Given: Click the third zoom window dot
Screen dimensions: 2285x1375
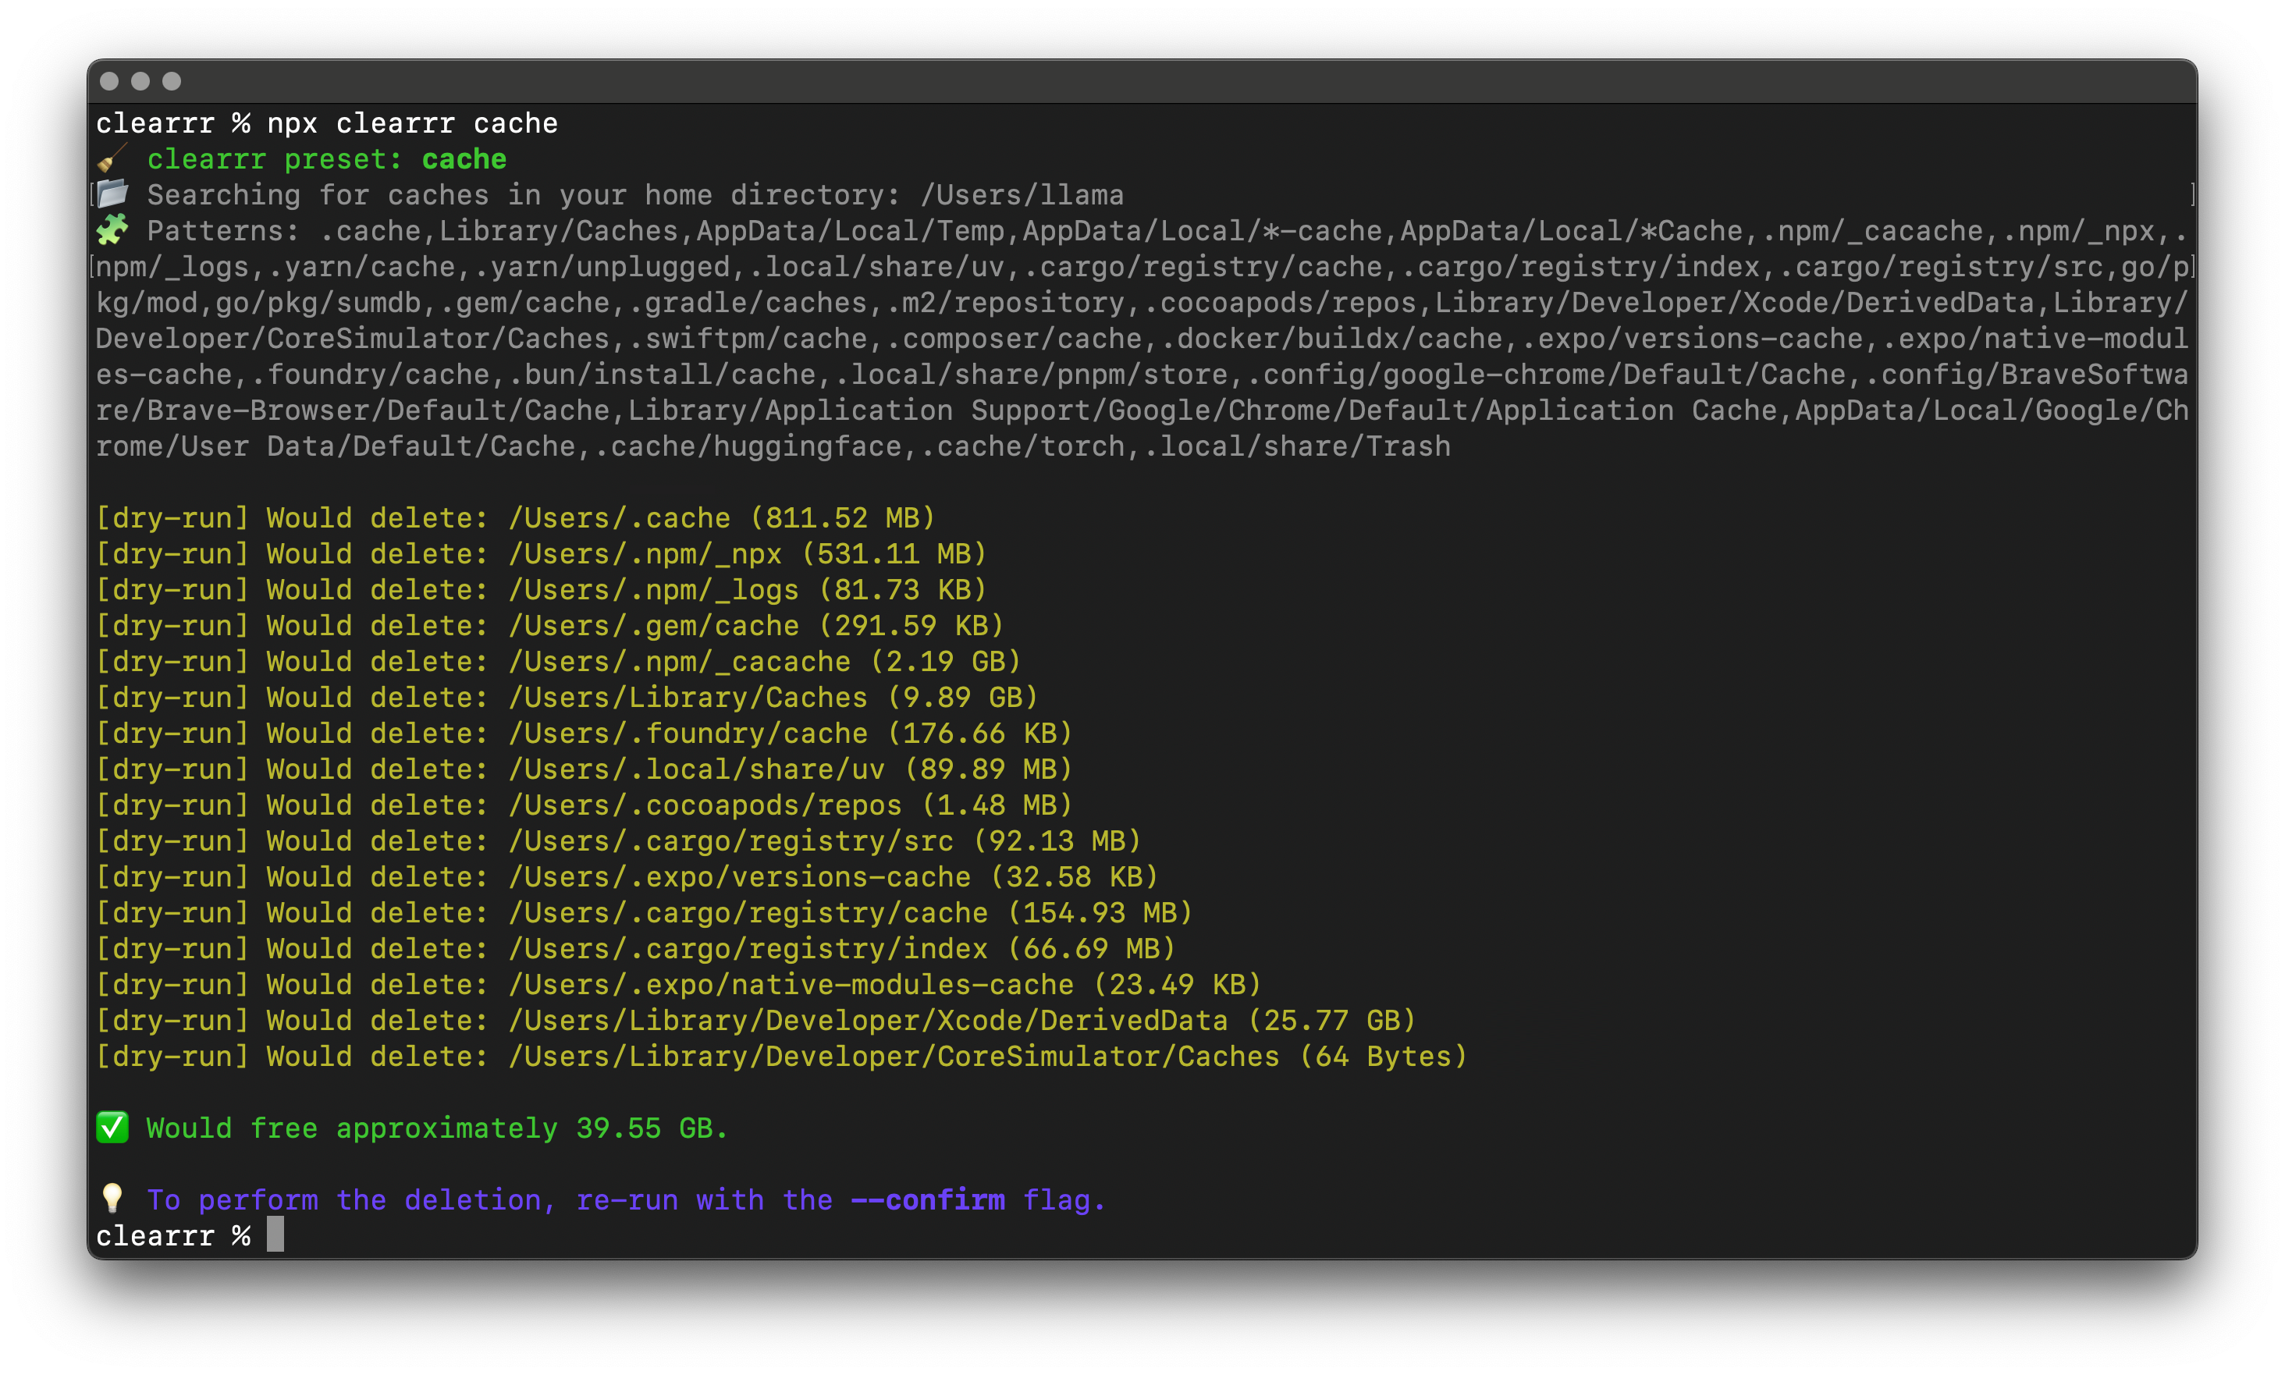Looking at the screenshot, I should point(172,81).
